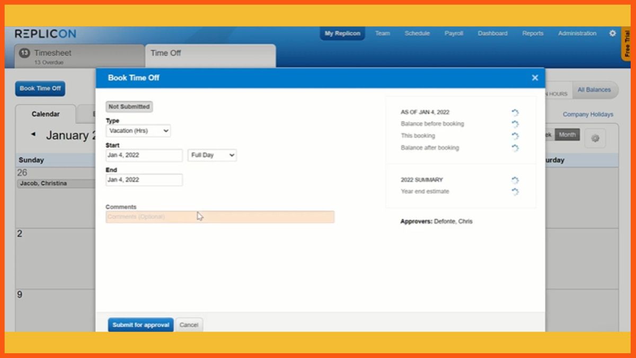636x358 pixels.
Task: Select the All Balances toggle
Action: click(594, 90)
